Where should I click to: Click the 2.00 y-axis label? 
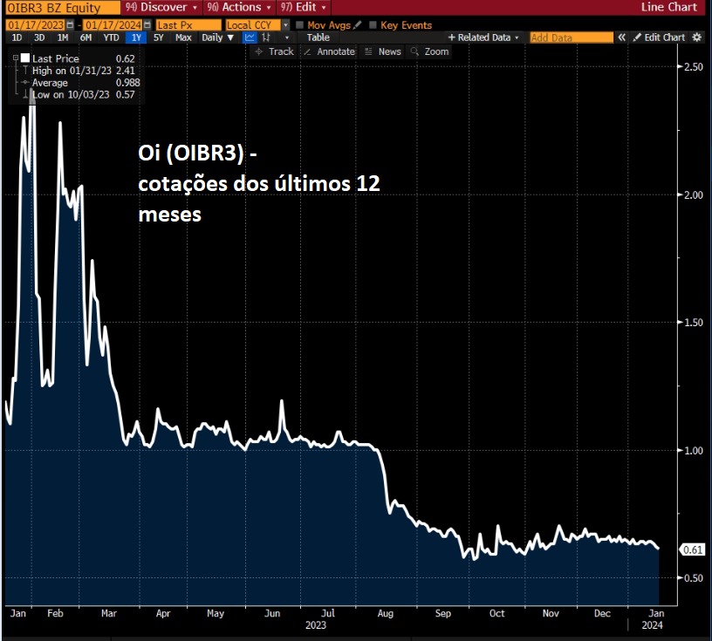[694, 194]
